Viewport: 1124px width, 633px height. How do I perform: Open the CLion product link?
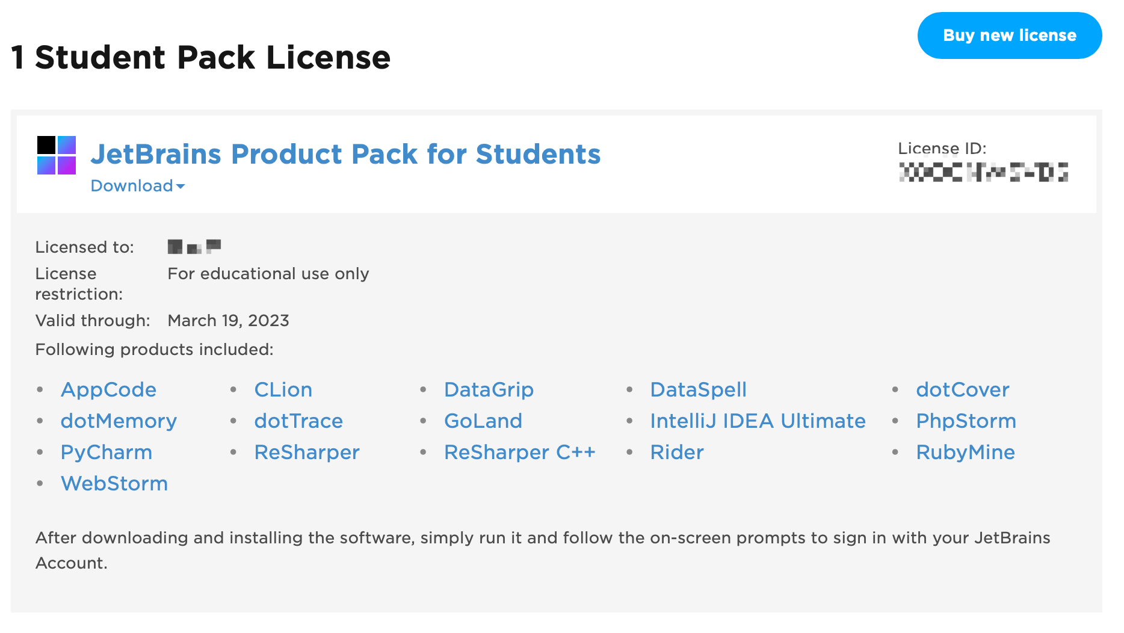pyautogui.click(x=283, y=390)
